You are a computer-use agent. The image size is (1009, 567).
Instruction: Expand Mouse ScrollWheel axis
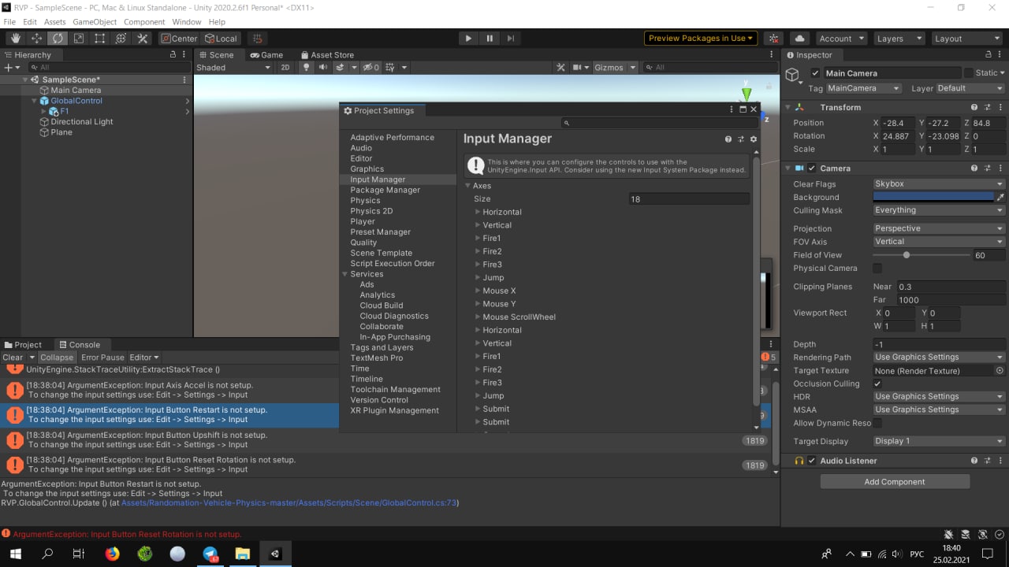pos(478,317)
